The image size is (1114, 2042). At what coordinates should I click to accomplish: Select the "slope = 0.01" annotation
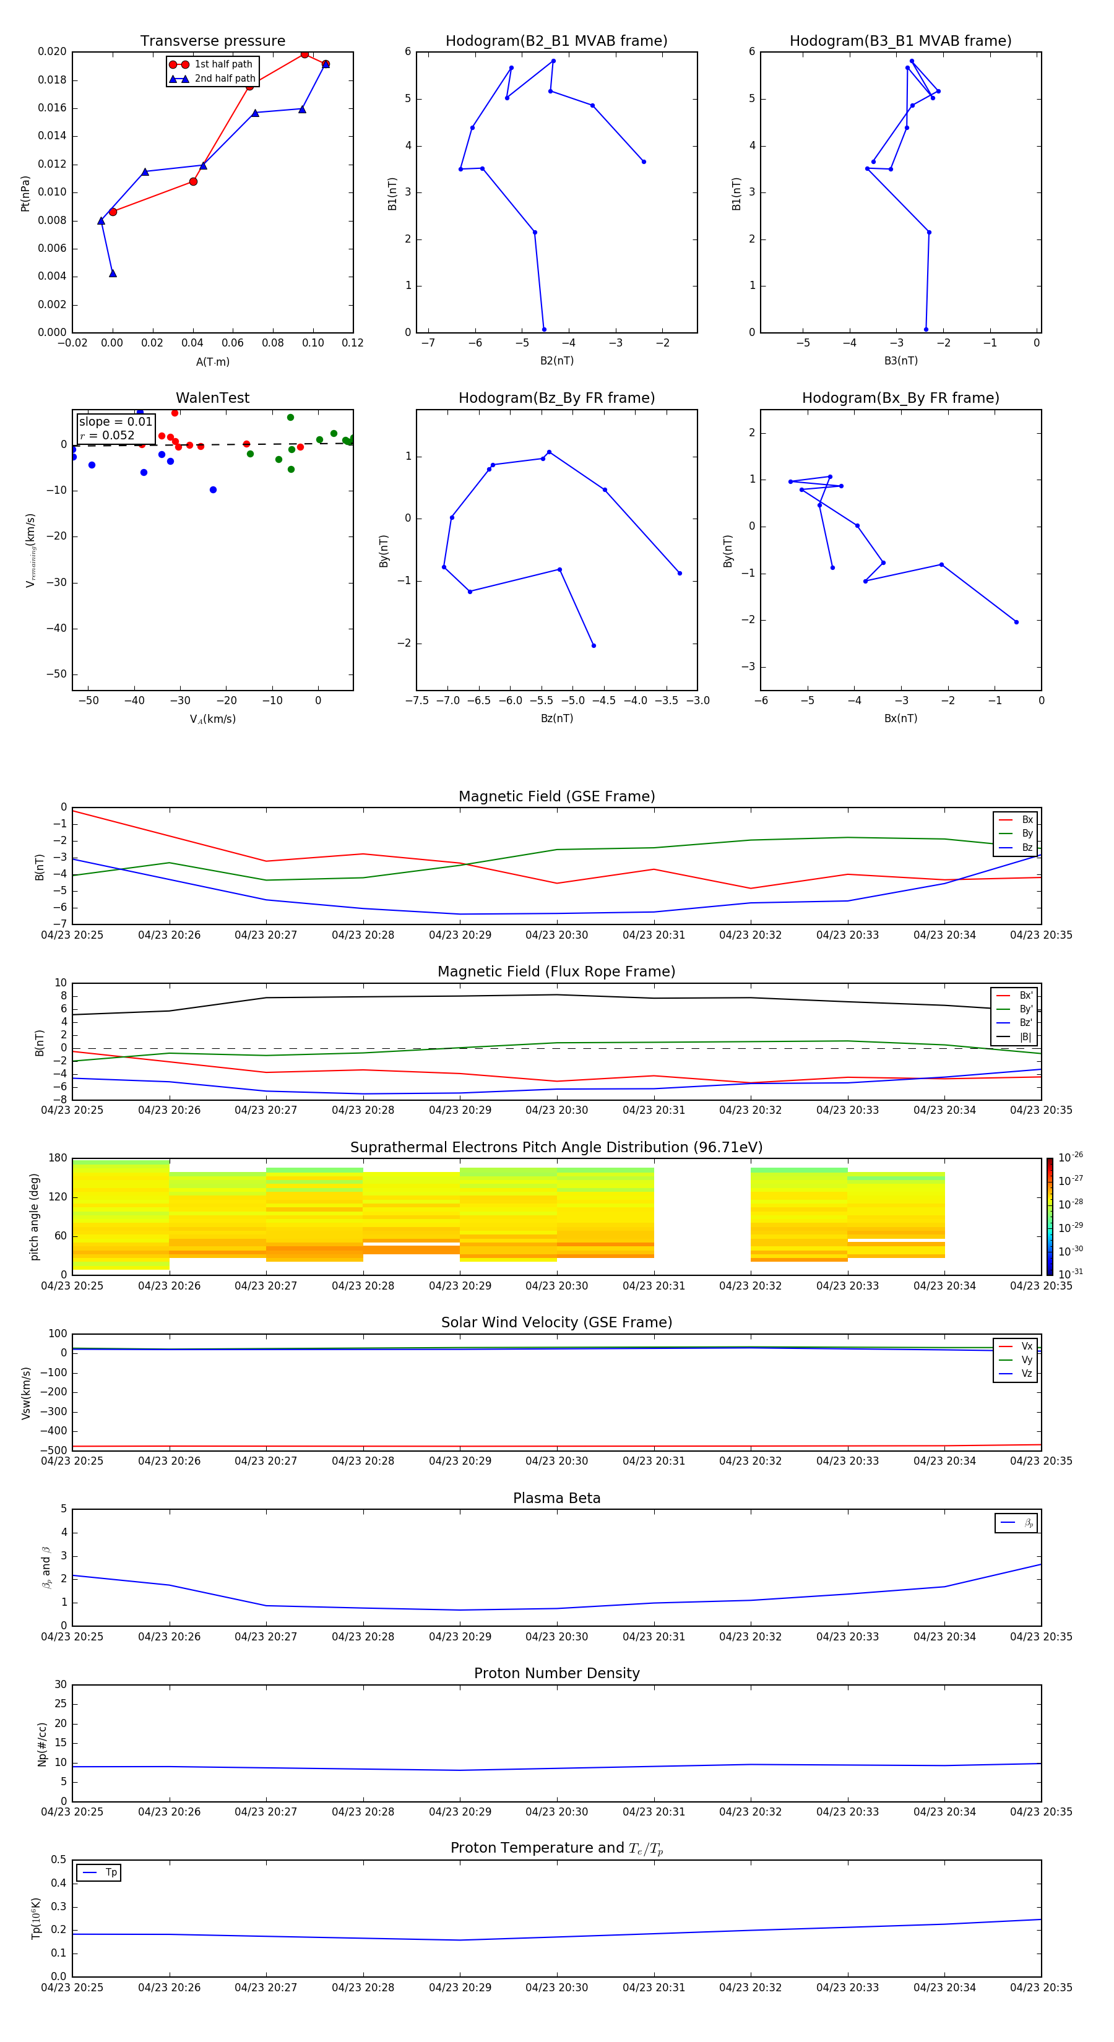pyautogui.click(x=115, y=422)
